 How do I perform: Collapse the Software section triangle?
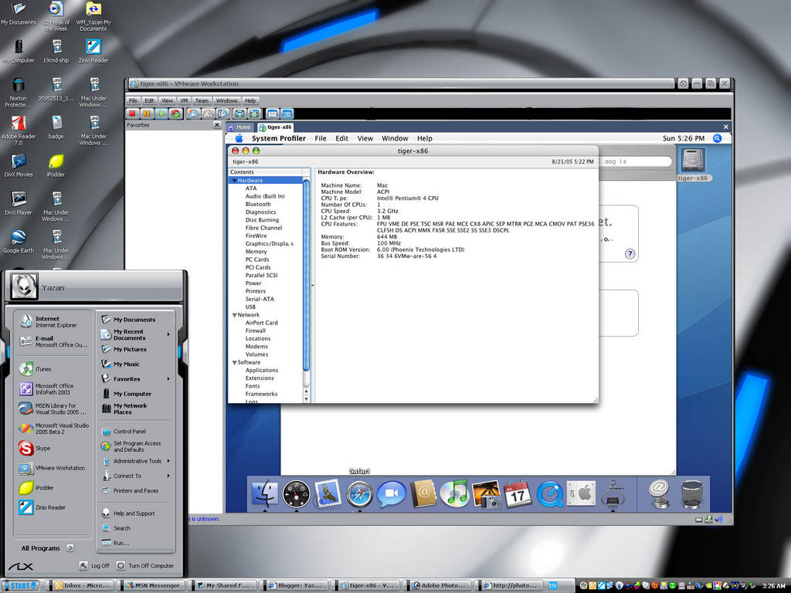pyautogui.click(x=234, y=362)
